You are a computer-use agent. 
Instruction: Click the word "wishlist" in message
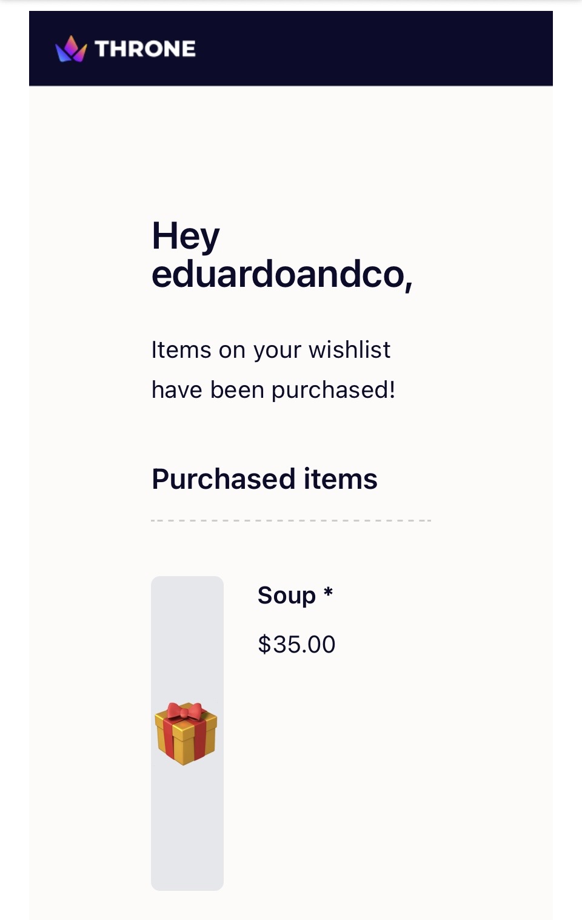click(349, 350)
